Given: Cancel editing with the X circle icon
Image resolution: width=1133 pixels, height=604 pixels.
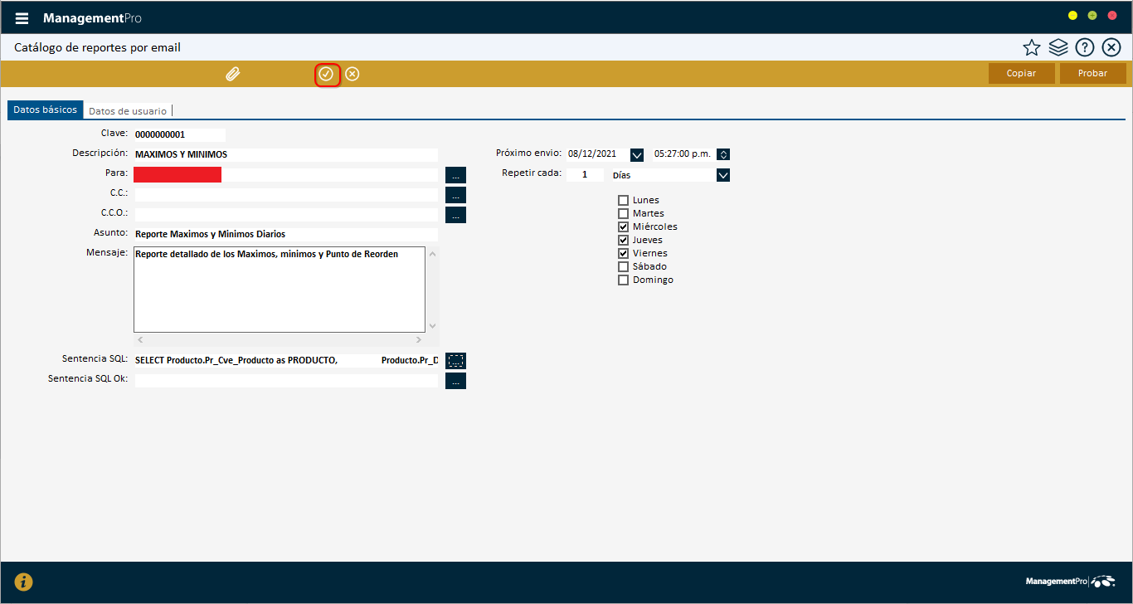Looking at the screenshot, I should click(353, 74).
